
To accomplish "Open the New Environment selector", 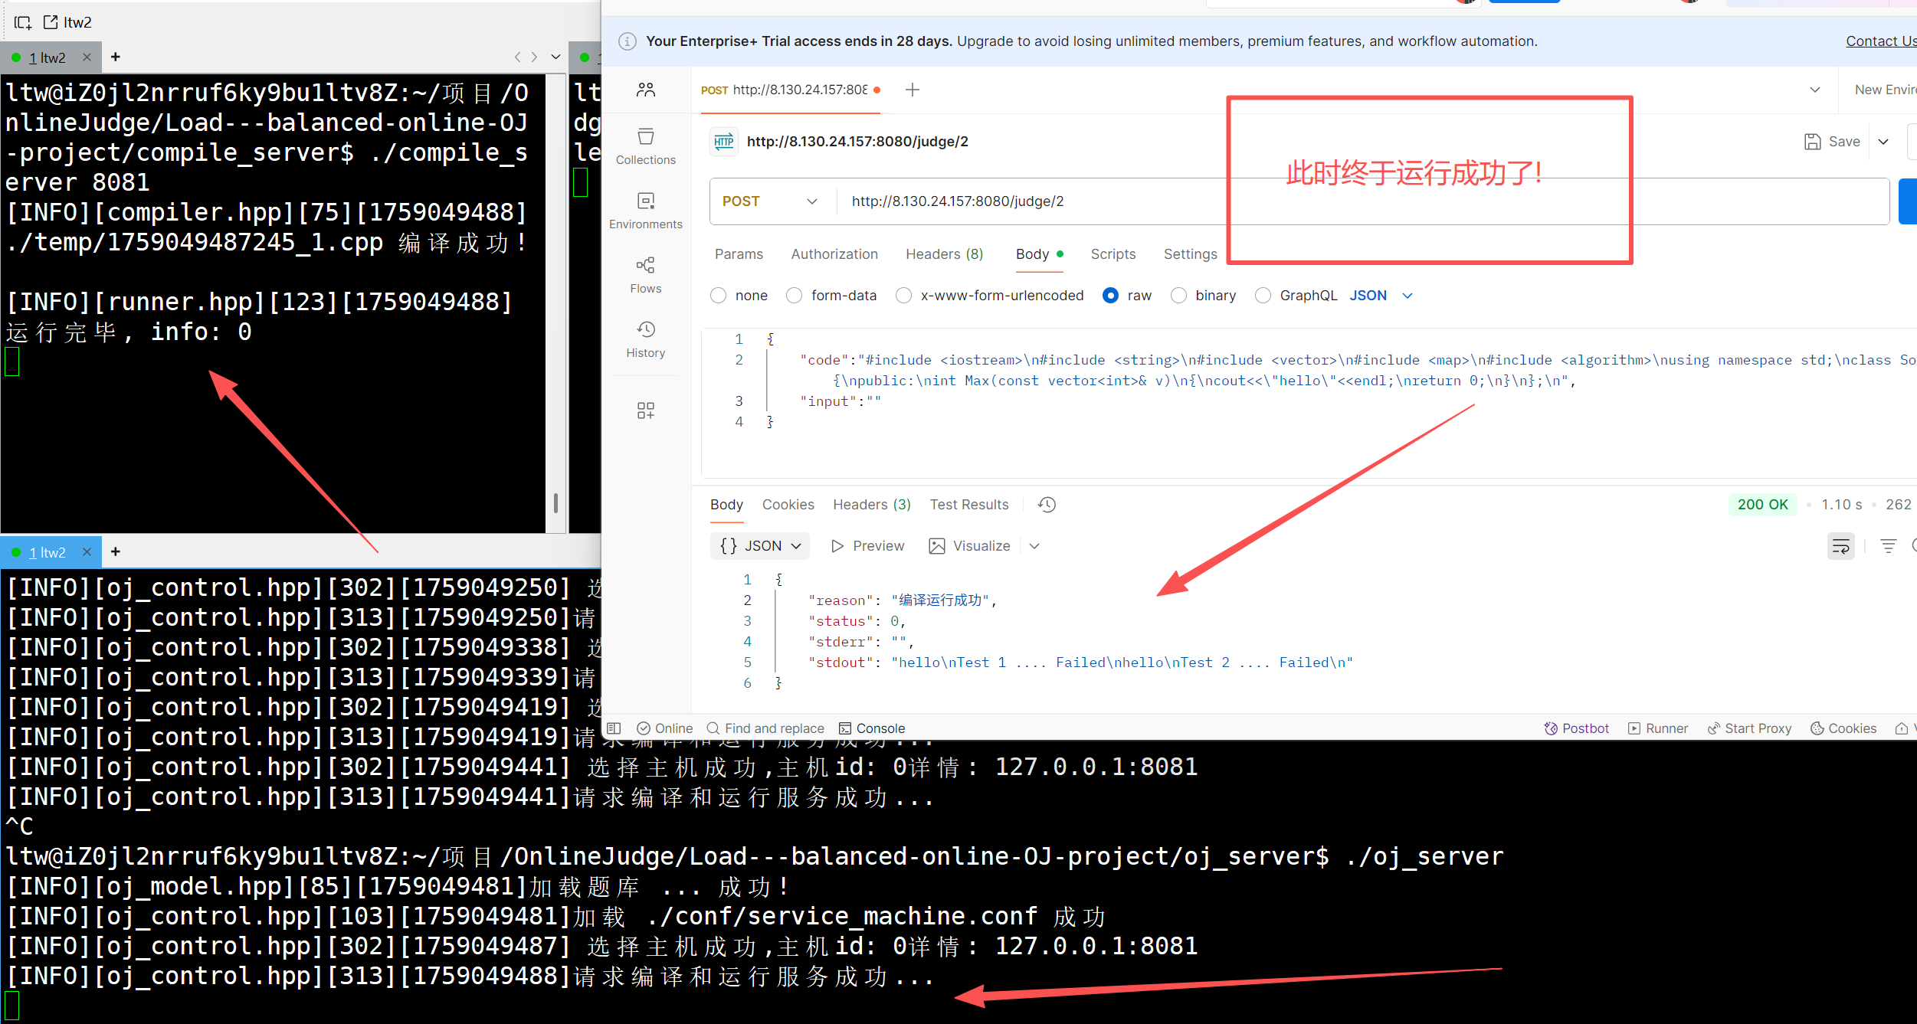I will pyautogui.click(x=1885, y=90).
